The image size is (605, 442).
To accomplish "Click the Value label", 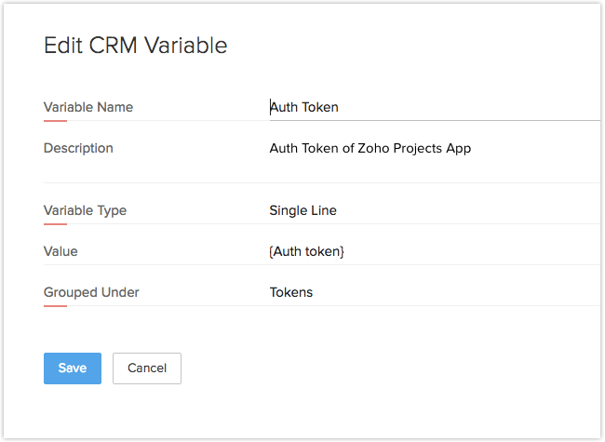I will point(60,251).
